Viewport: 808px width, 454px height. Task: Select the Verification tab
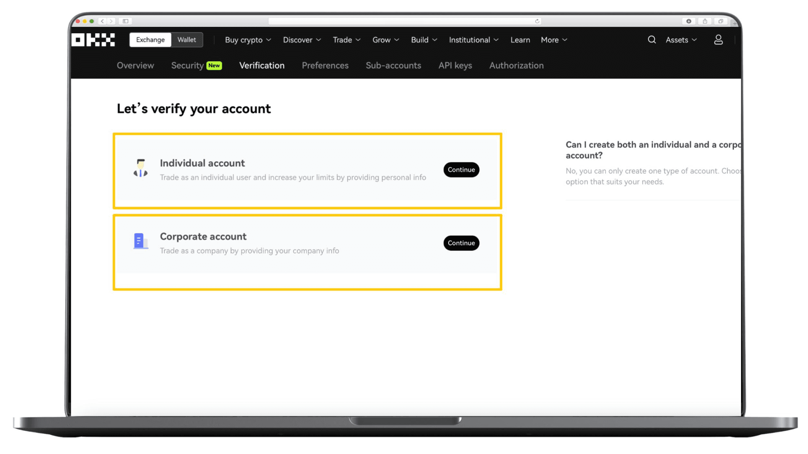coord(262,66)
